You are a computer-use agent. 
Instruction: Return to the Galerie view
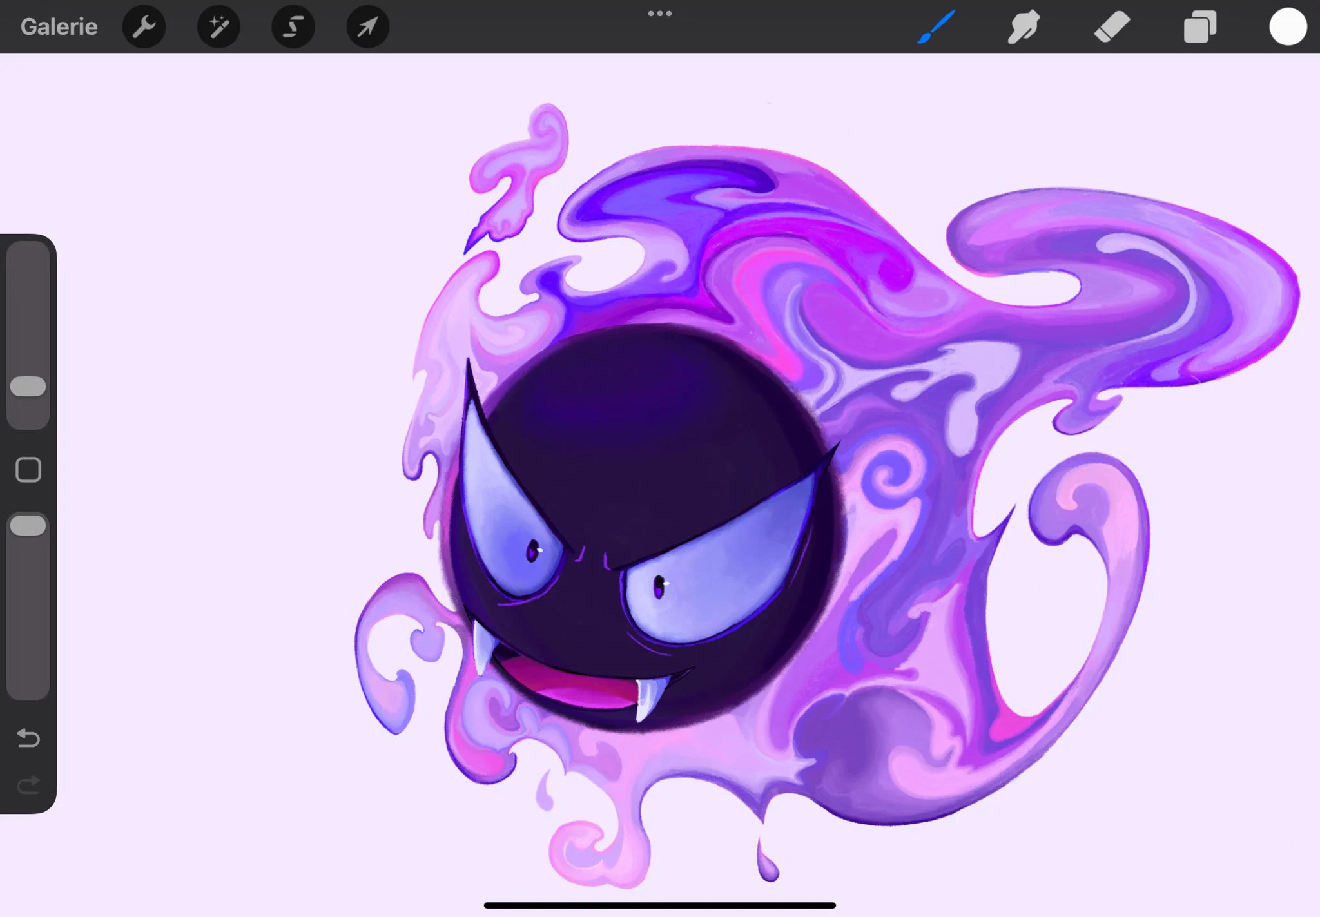[59, 26]
